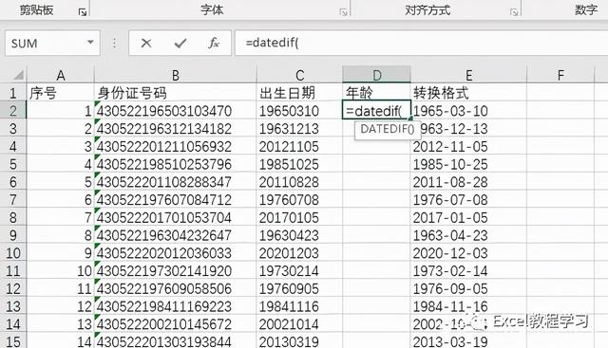Screen dimensions: 608x348
Task: Open the Insert Function fx dialog
Action: click(213, 43)
